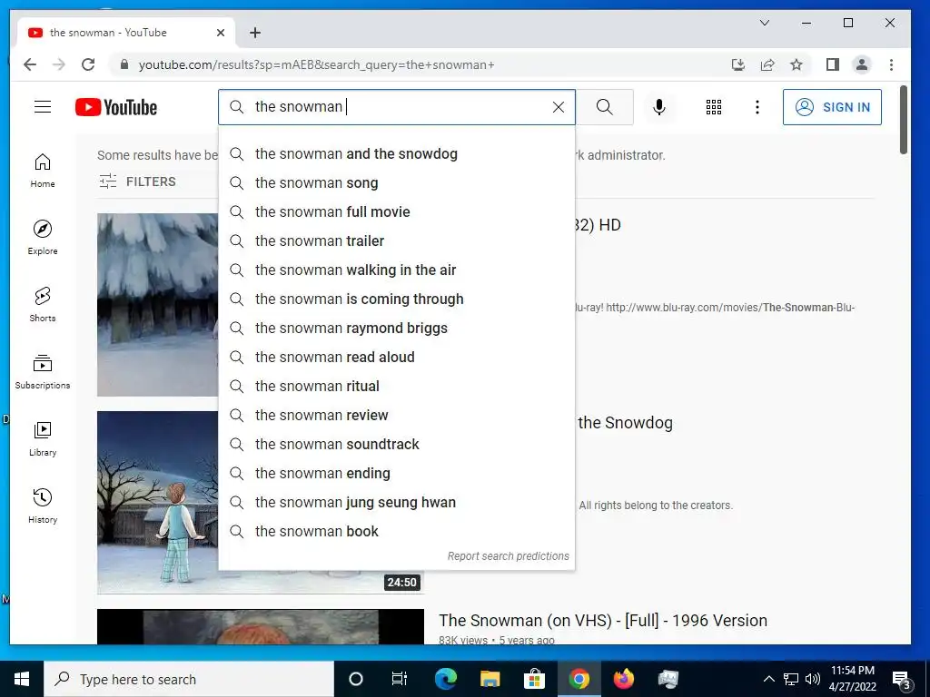Open the Windows Start menu
The width and height of the screenshot is (930, 697).
pos(22,679)
